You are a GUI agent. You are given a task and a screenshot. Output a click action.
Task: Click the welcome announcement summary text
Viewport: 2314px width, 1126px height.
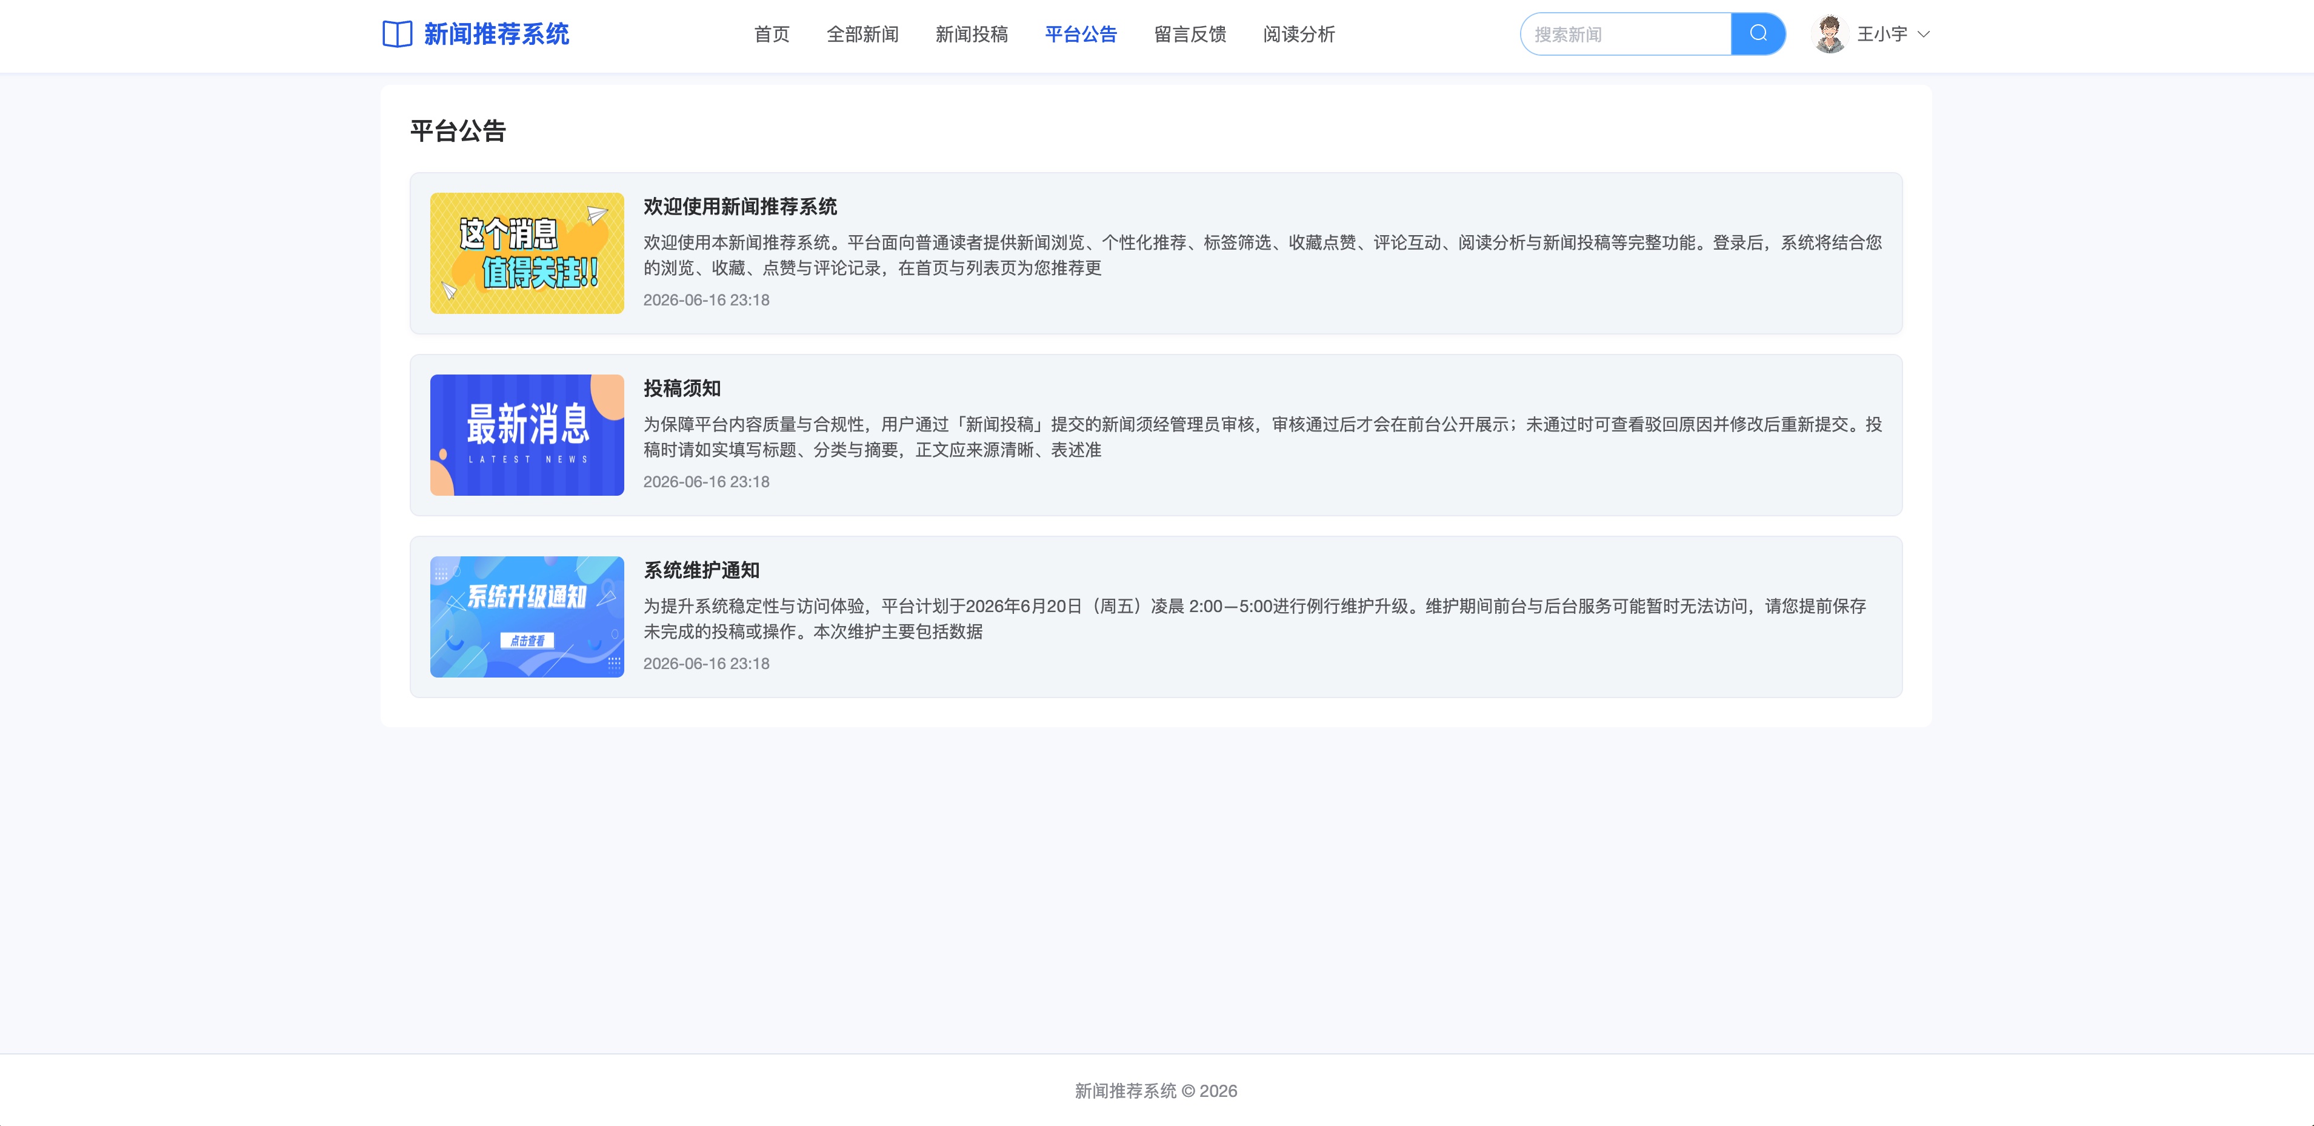point(1262,255)
